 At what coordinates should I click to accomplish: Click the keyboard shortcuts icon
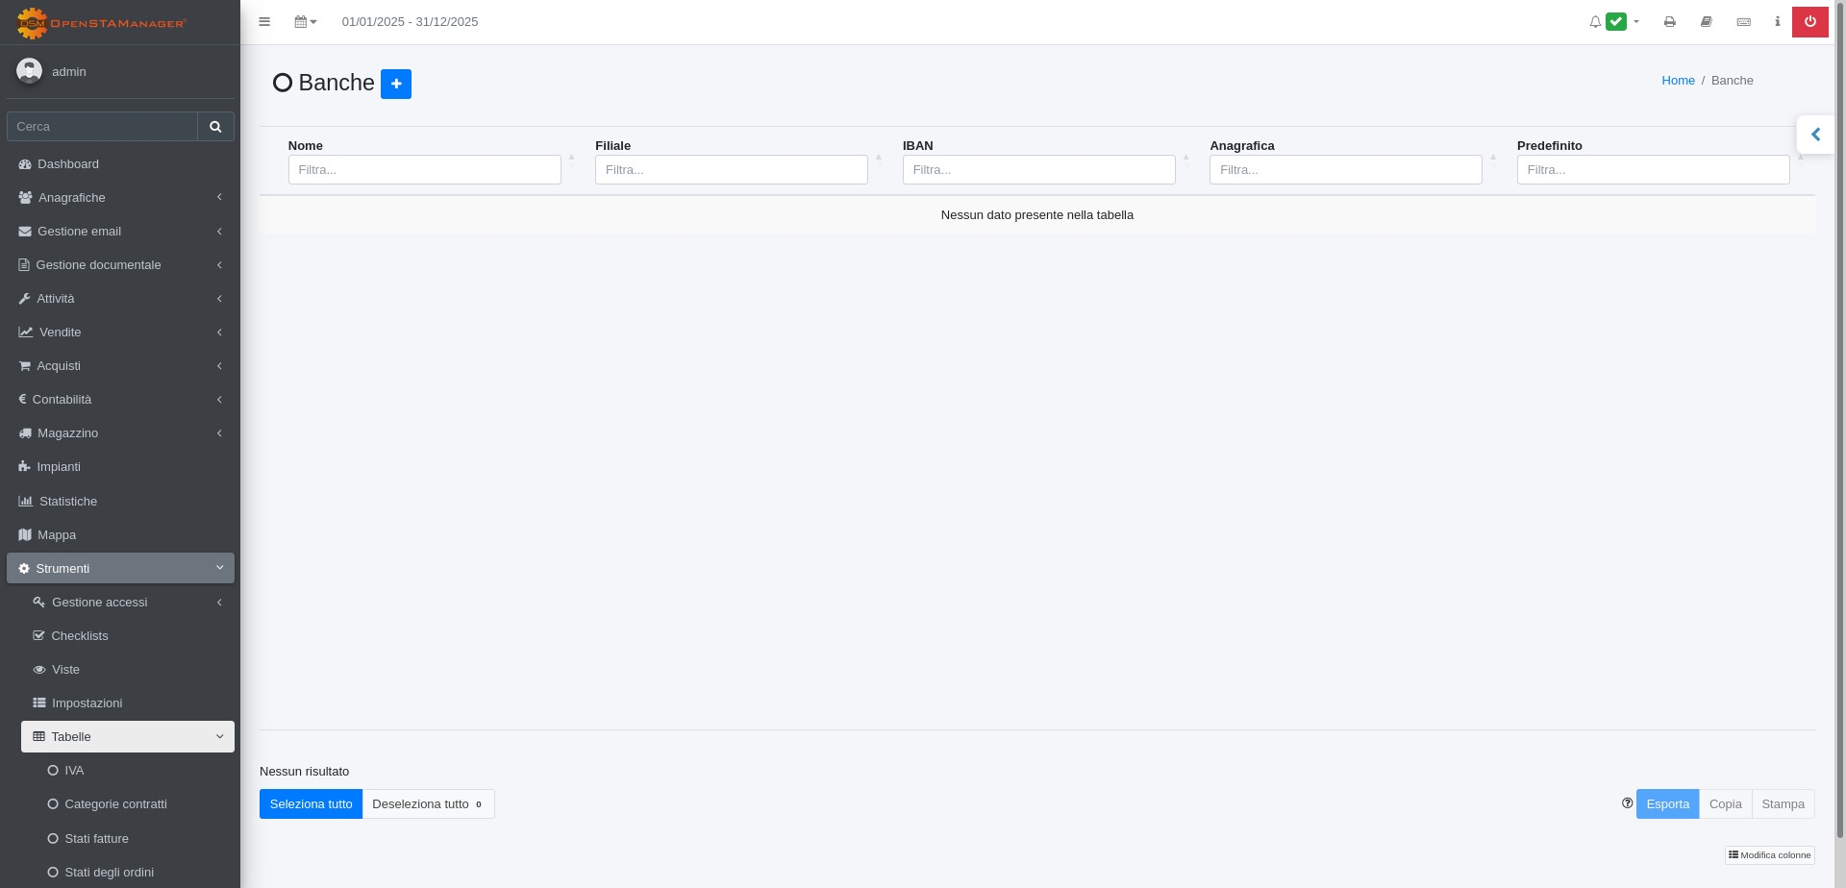coord(1743,22)
